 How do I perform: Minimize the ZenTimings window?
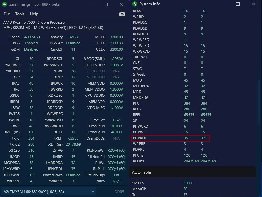pyautogui.click(x=90, y=4)
